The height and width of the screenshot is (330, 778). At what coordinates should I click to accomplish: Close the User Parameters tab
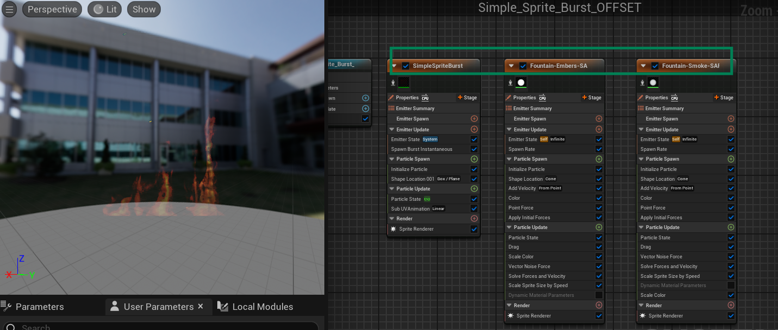click(x=201, y=306)
